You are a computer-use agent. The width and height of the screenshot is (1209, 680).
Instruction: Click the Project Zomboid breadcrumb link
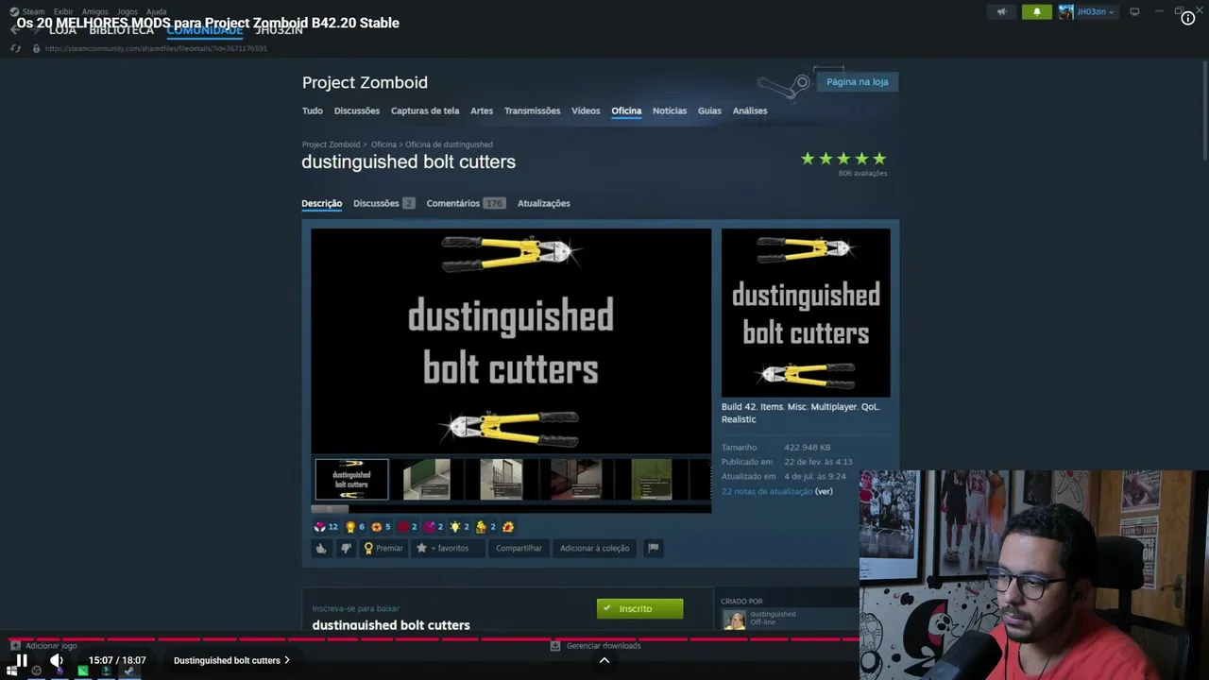pyautogui.click(x=332, y=144)
